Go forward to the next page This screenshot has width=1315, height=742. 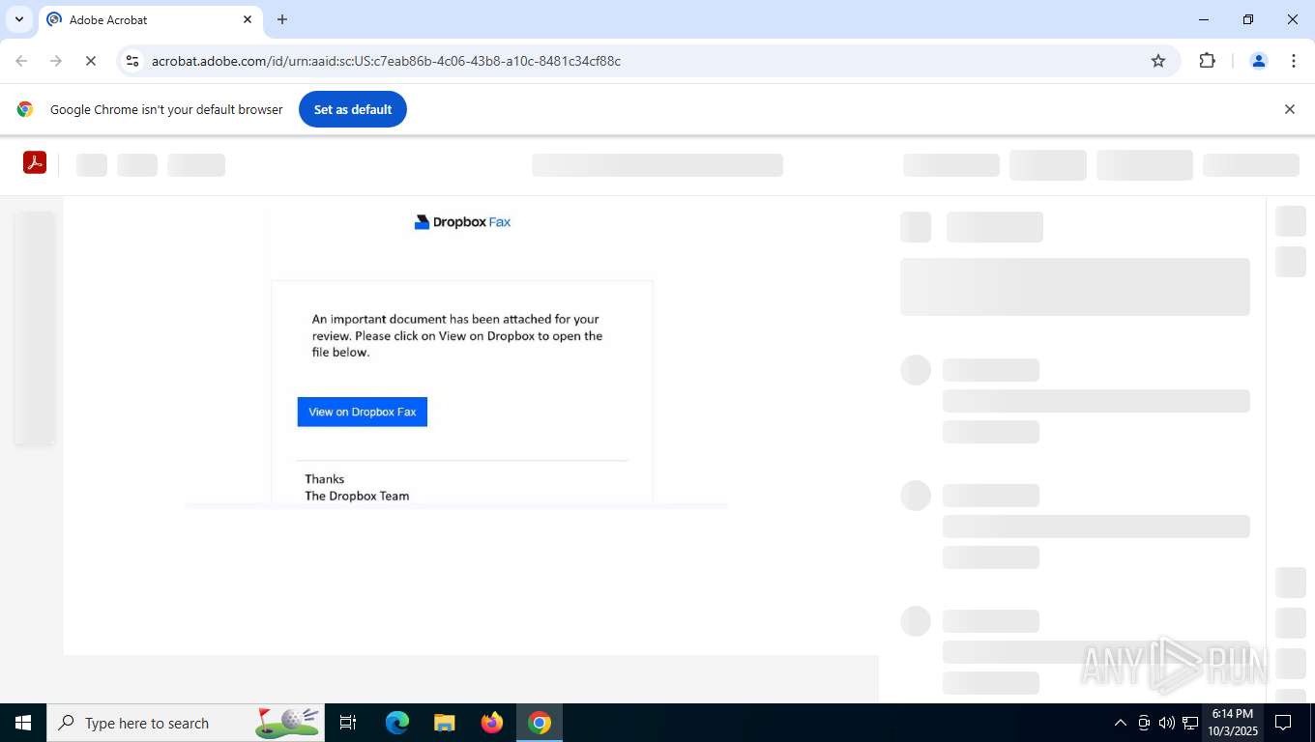56,61
